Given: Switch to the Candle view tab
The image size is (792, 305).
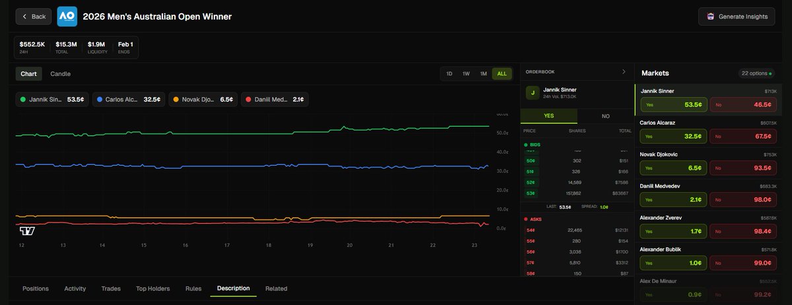Looking at the screenshot, I should (60, 74).
